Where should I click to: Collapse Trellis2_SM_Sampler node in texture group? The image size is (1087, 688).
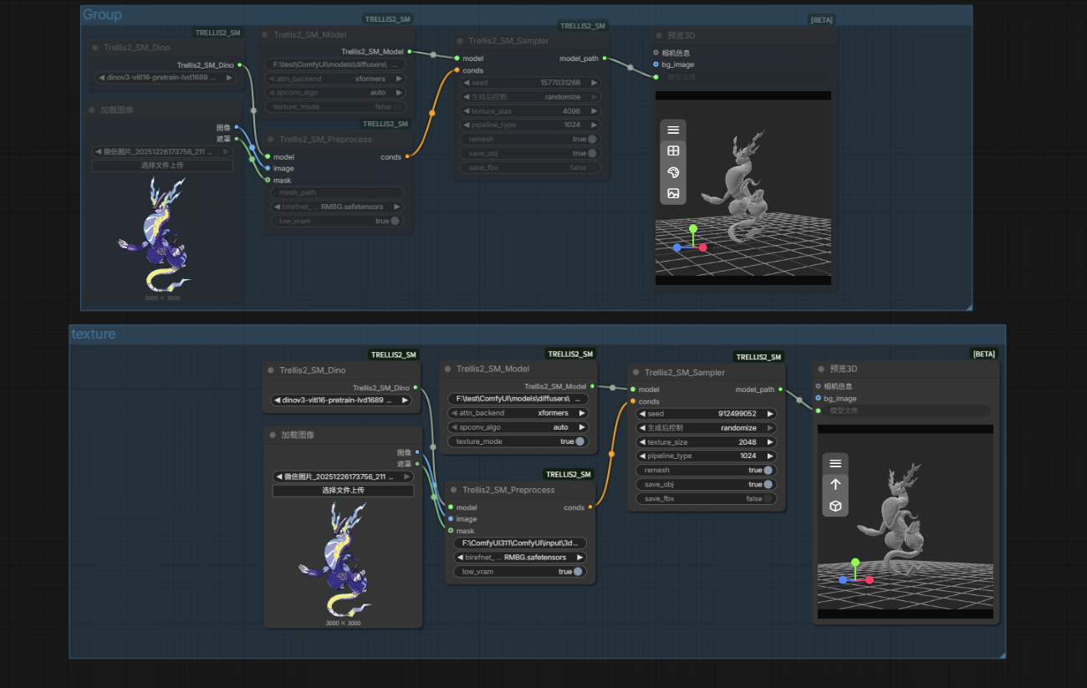coord(635,373)
